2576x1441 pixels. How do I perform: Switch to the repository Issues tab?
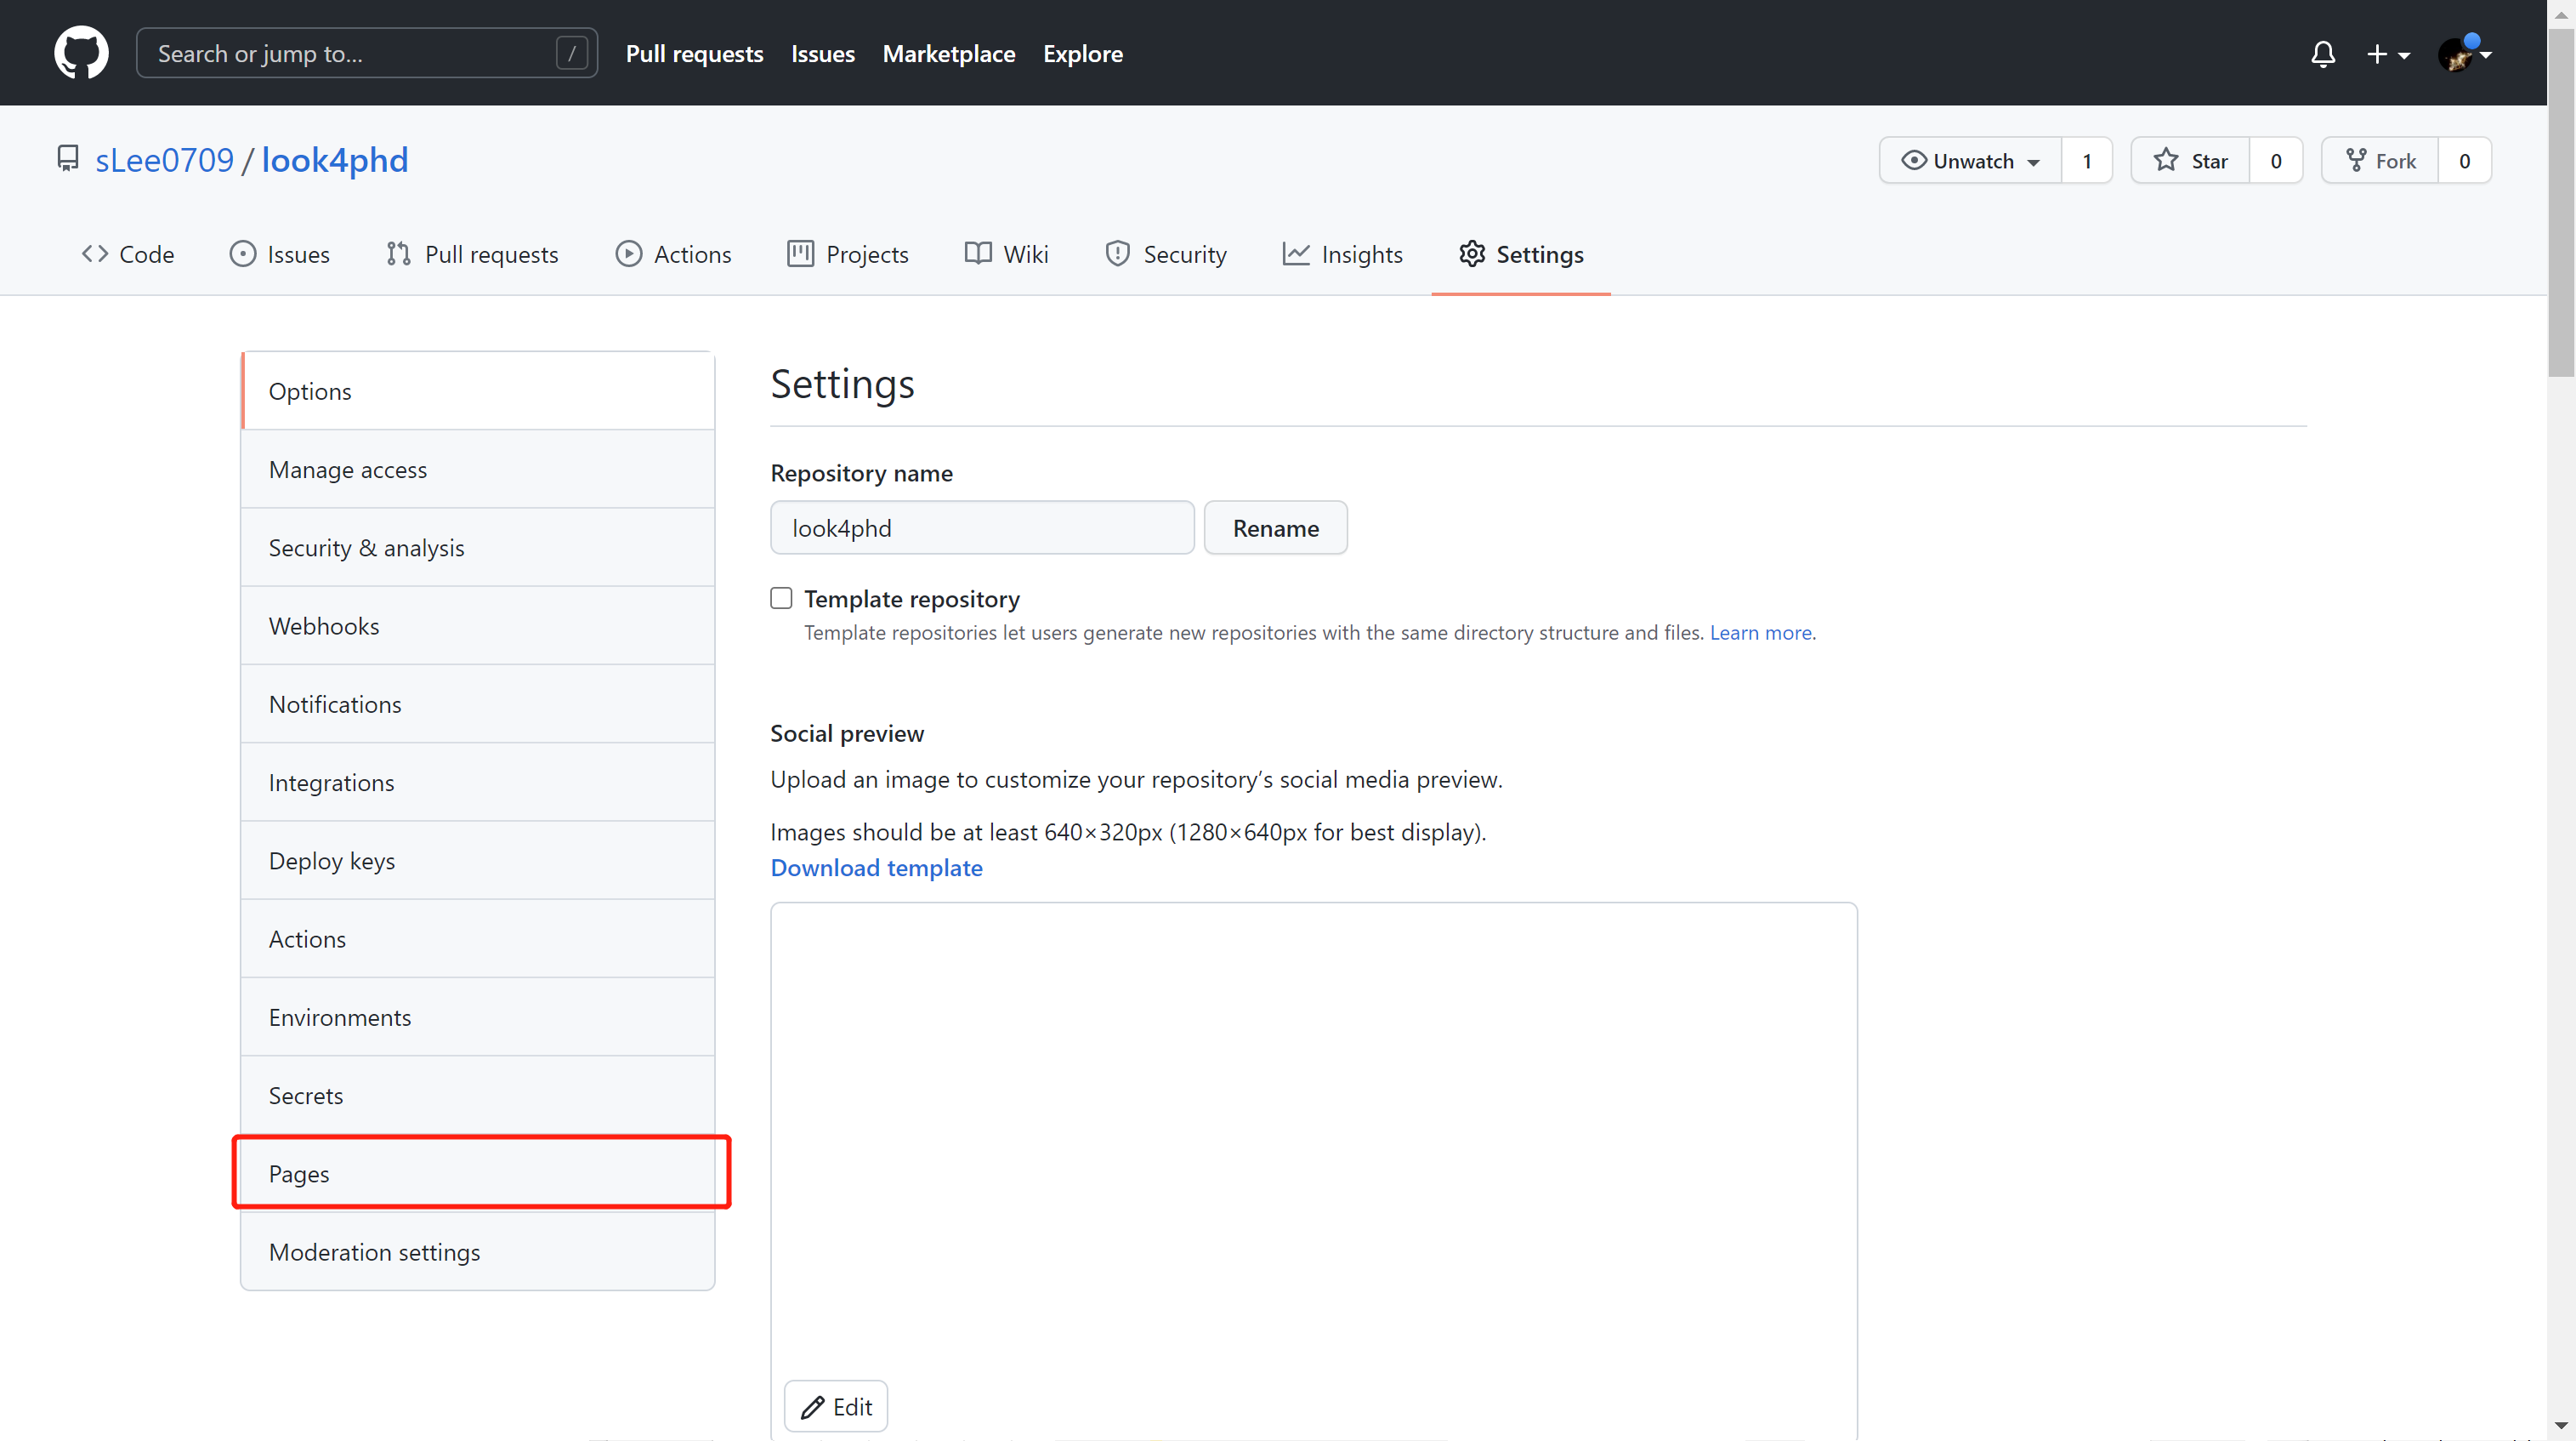click(x=280, y=254)
